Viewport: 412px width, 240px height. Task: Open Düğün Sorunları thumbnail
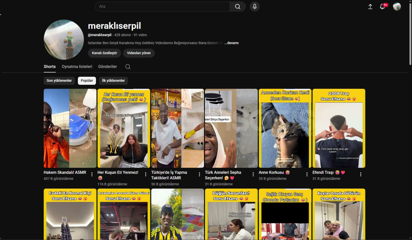click(231, 214)
